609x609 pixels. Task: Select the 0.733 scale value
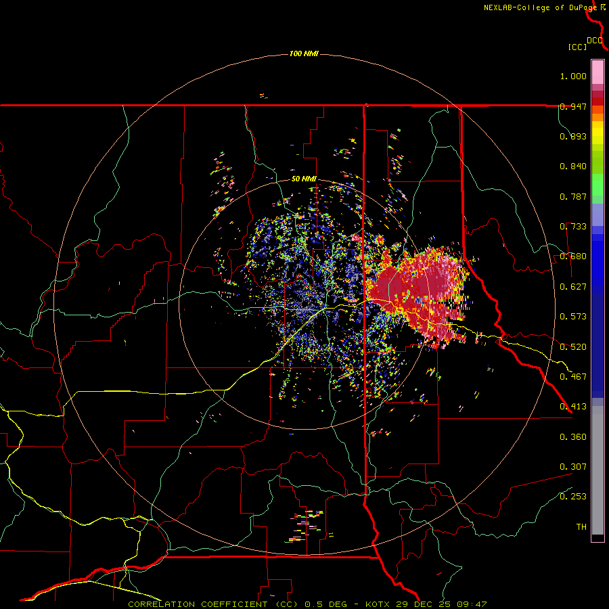pos(573,227)
